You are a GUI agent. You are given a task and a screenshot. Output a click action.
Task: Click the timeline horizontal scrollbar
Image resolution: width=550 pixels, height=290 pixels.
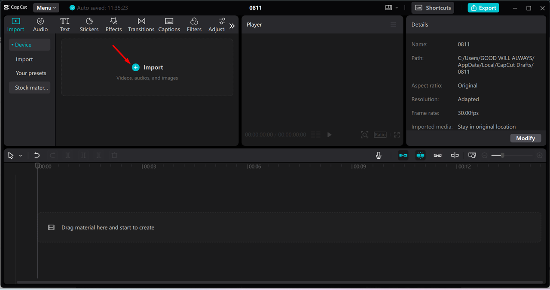pos(279,282)
